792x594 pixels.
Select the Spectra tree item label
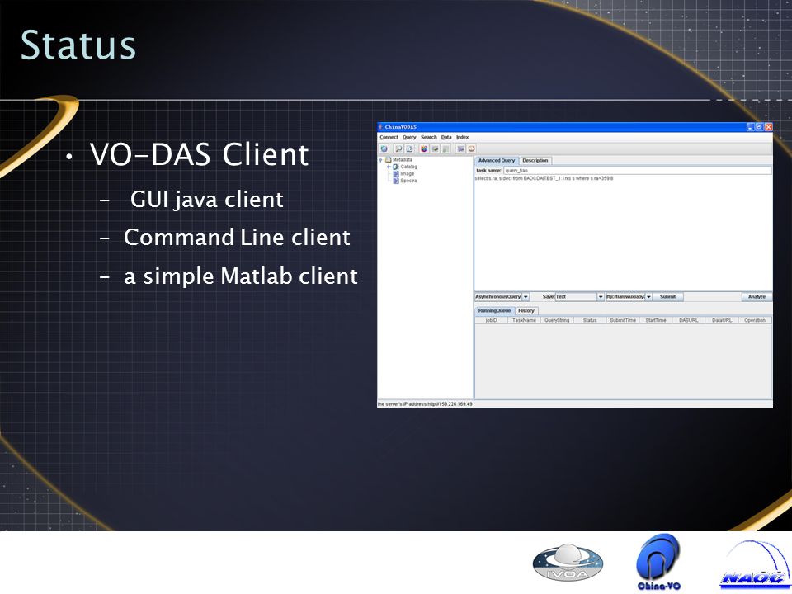(x=408, y=181)
